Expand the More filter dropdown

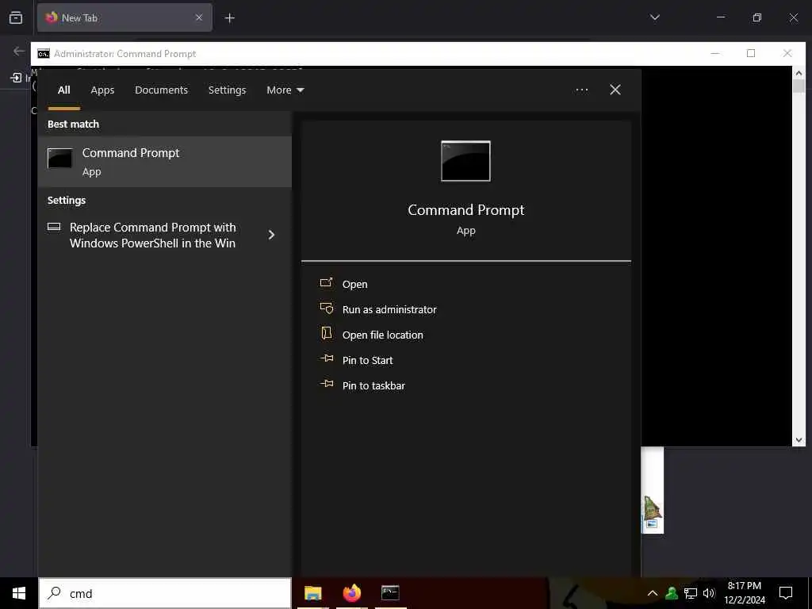(x=285, y=90)
